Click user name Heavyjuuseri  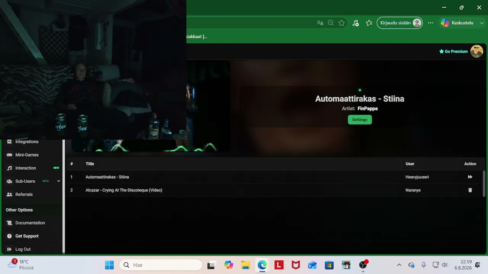coord(417,177)
